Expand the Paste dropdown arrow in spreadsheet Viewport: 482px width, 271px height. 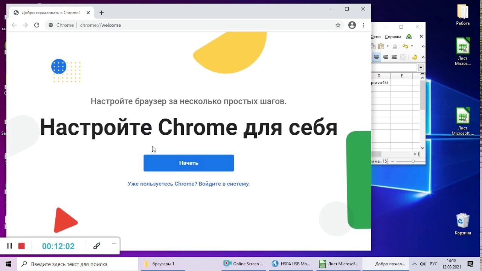(x=387, y=46)
